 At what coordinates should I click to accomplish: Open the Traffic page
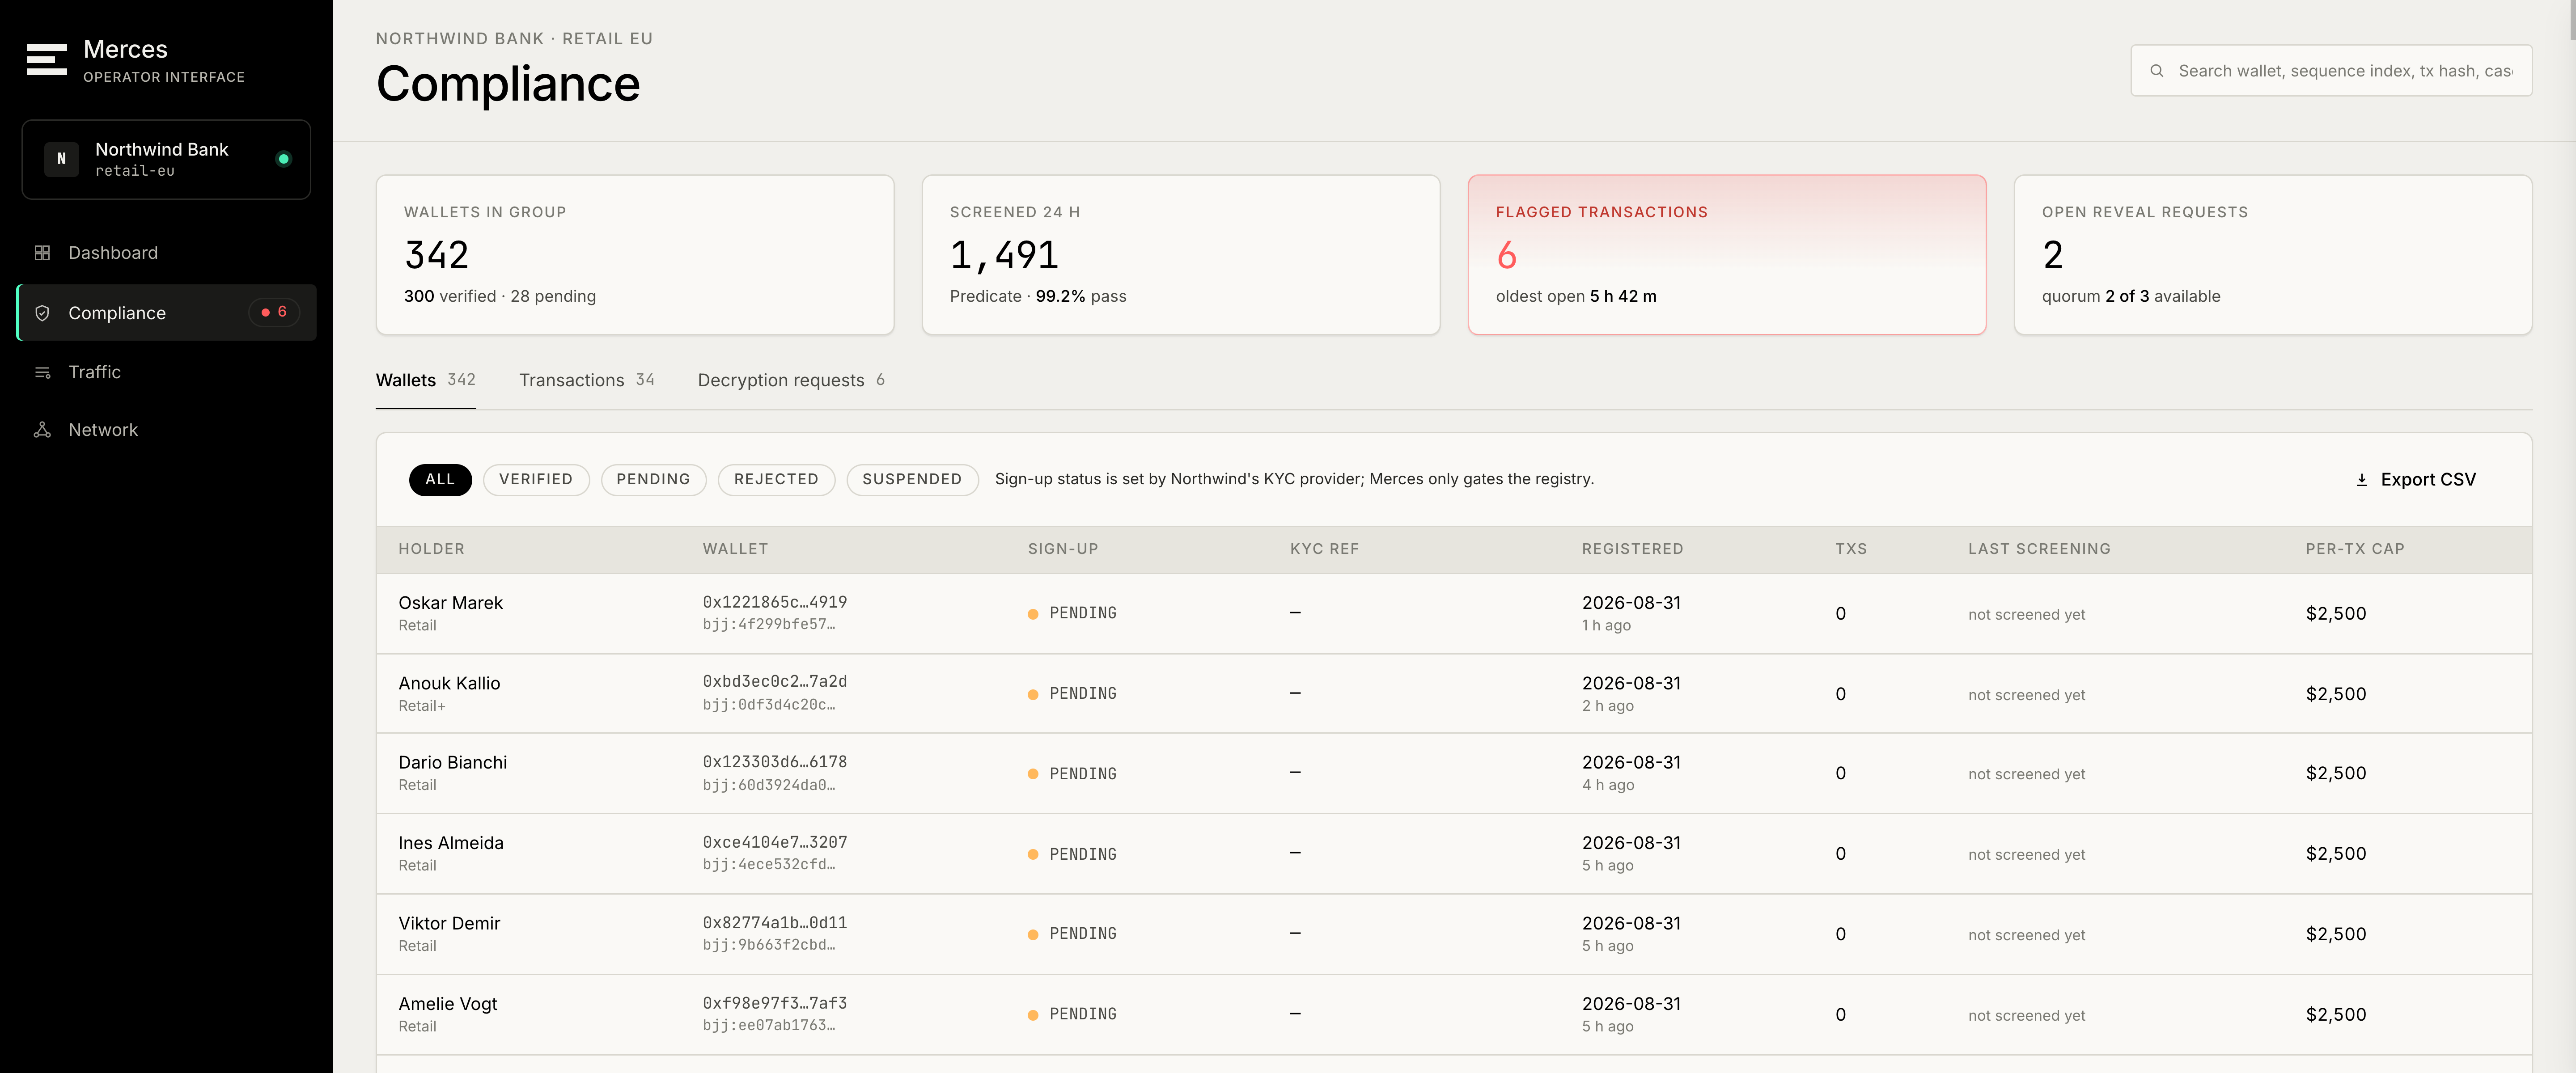pos(167,372)
